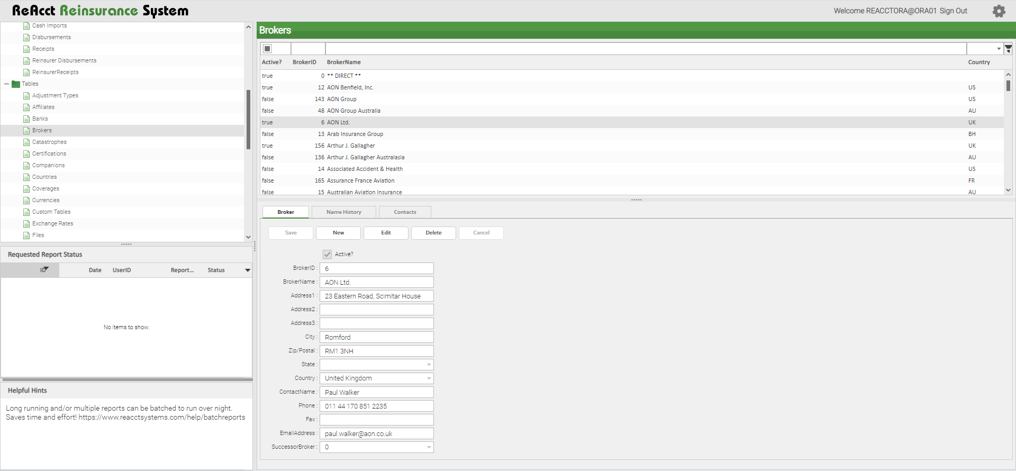The height and width of the screenshot is (471, 1016).
Task: Open the State dropdown
Action: click(429, 365)
